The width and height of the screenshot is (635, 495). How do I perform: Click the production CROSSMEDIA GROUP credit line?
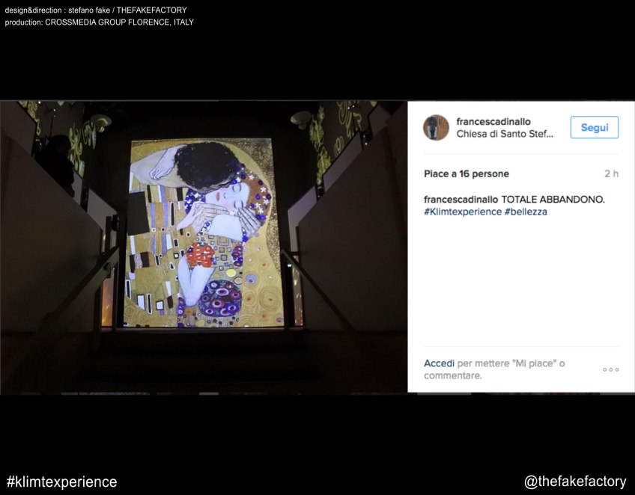(99, 22)
